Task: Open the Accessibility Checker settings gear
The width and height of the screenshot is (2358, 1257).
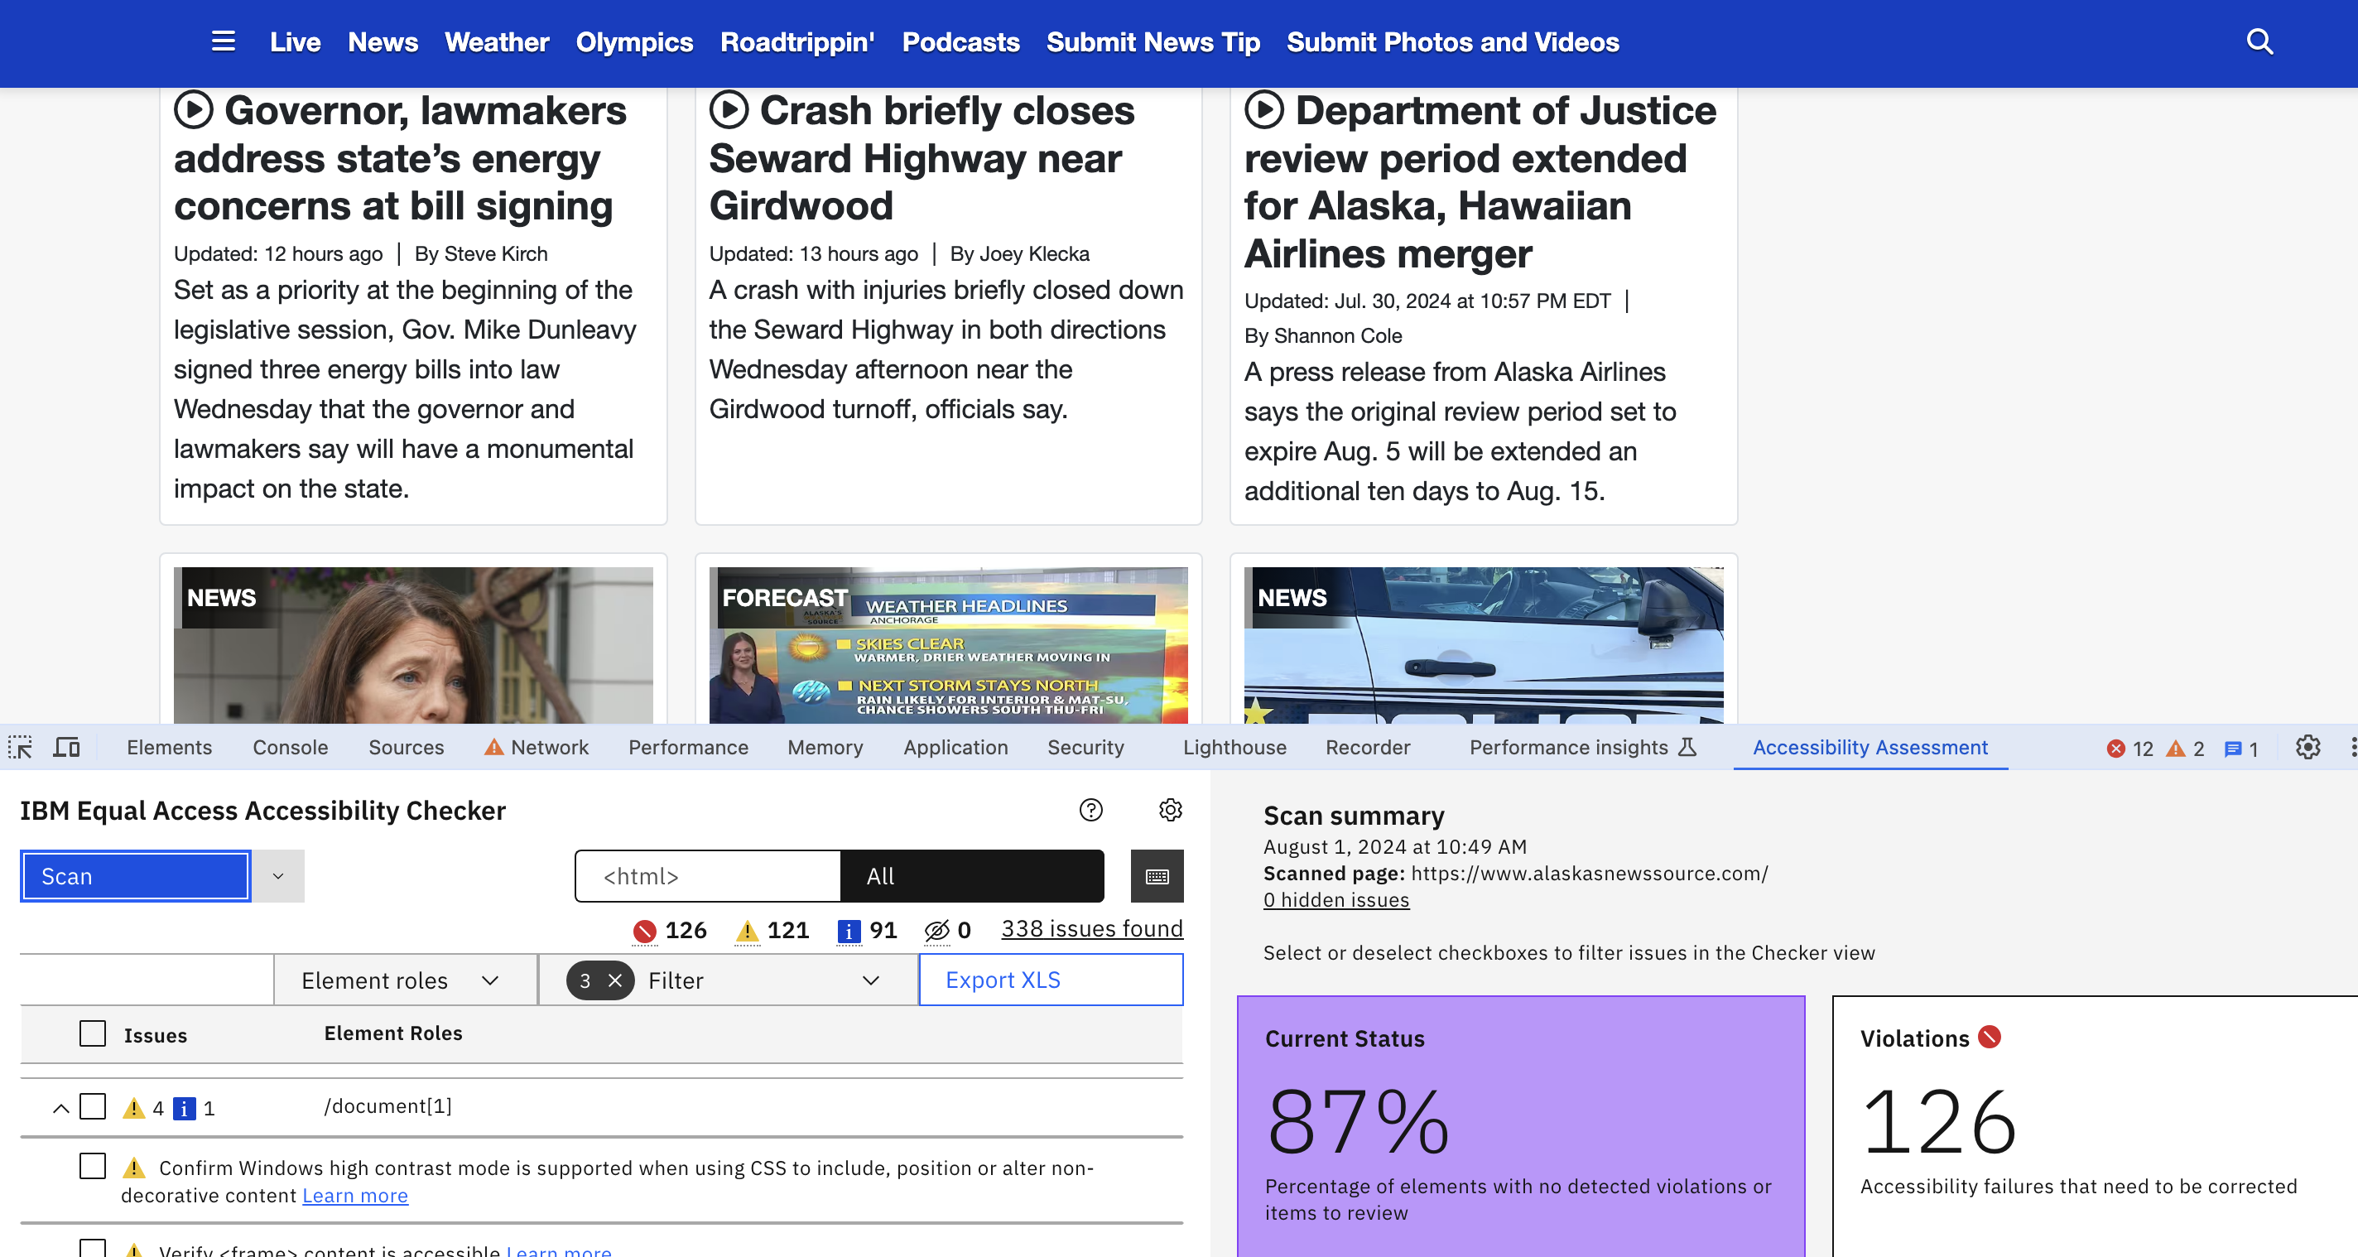Action: (x=1170, y=809)
